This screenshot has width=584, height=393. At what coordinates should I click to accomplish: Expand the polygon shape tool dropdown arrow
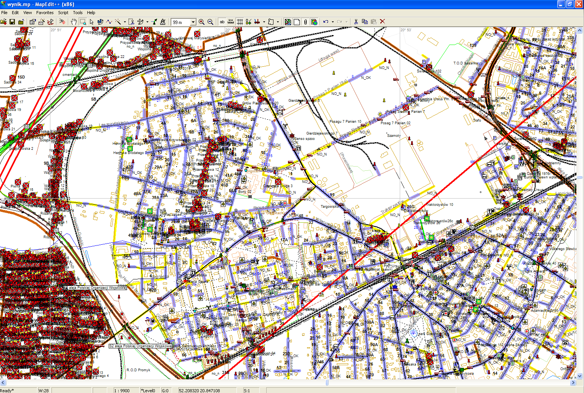[x=278, y=22]
